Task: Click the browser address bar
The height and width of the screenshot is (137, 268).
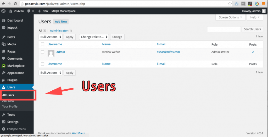Action: point(126,4)
